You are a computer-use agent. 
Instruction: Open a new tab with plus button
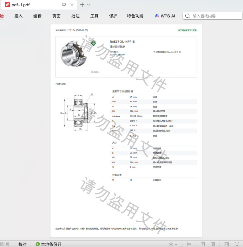coord(82,5)
